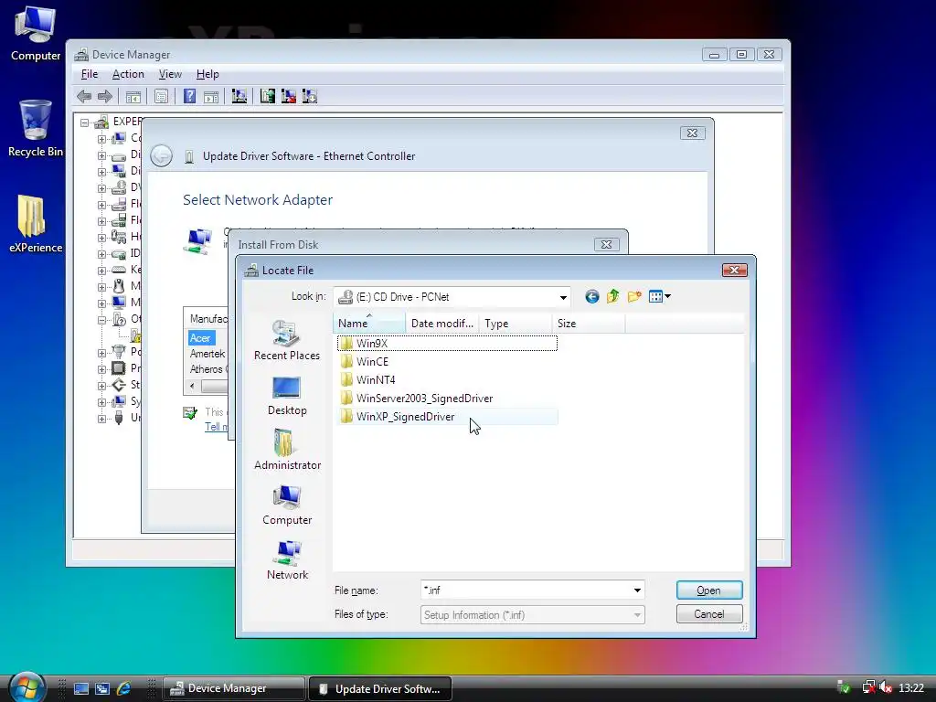Screen dimensions: 936x702
Task: Expand the Universal Serial Bus tree node
Action: [x=101, y=419]
